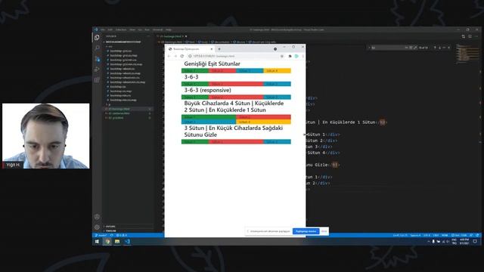484x272 pixels.
Task: Go to previous match in find widget
Action: pos(435,48)
